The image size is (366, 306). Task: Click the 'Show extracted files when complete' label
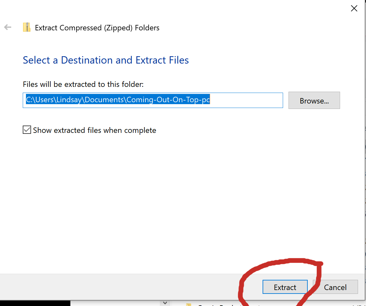(x=94, y=130)
